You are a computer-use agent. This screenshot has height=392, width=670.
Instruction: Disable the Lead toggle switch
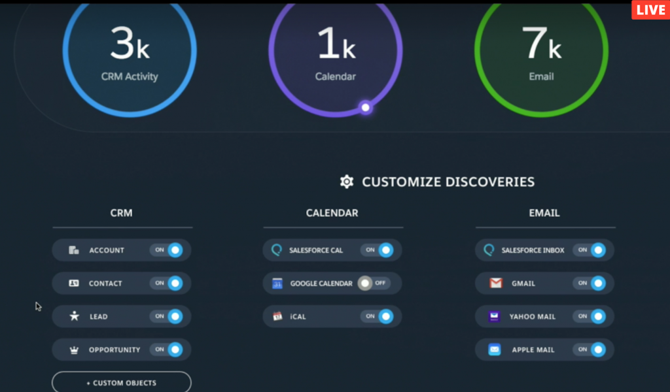coord(167,316)
